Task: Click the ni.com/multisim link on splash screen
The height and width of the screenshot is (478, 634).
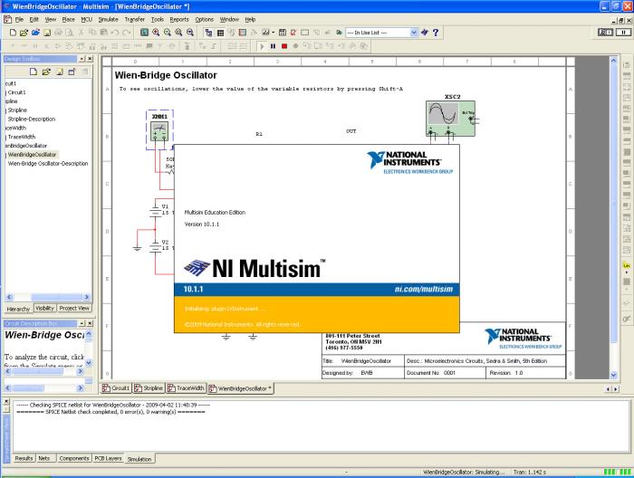Action: pyautogui.click(x=423, y=290)
